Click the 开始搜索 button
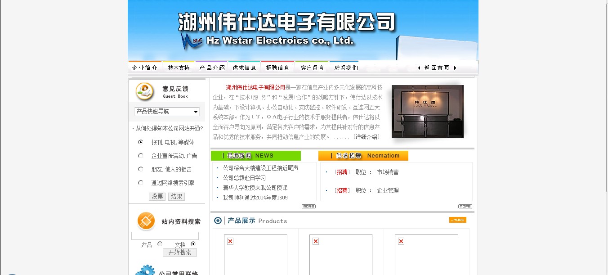 tap(180, 252)
